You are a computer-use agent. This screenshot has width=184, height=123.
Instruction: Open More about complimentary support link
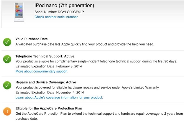pyautogui.click(x=41, y=71)
